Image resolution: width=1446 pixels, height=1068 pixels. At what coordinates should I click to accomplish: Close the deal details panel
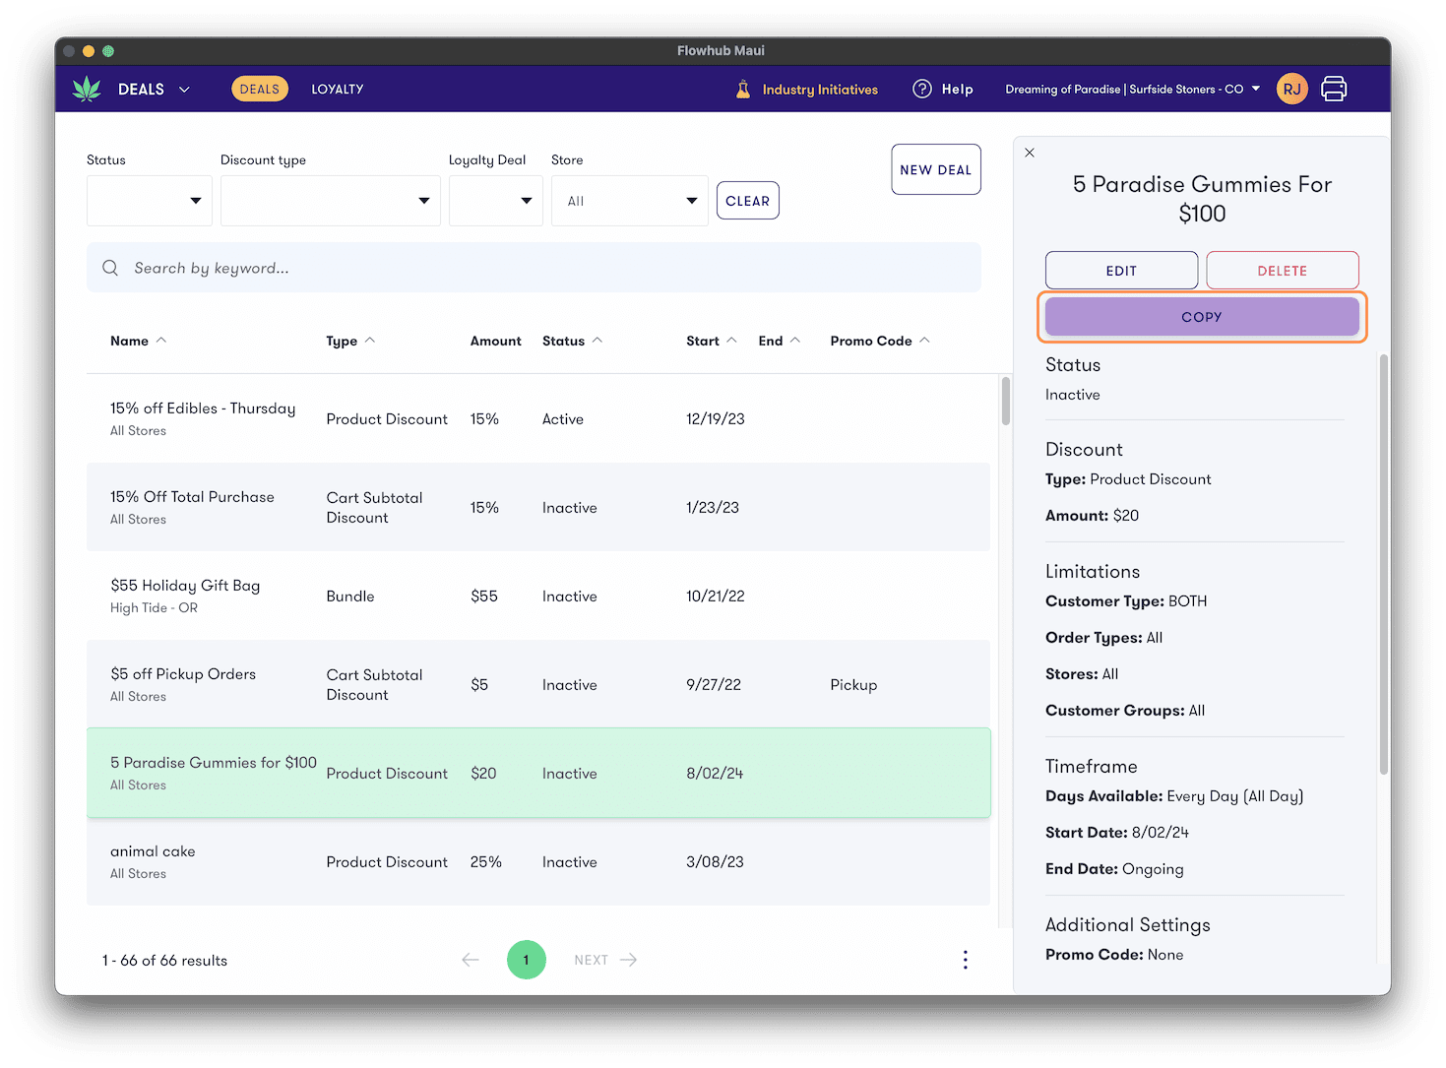coord(1030,153)
